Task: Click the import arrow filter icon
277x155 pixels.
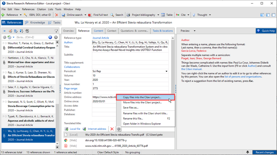Action: pyautogui.click(x=27, y=31)
